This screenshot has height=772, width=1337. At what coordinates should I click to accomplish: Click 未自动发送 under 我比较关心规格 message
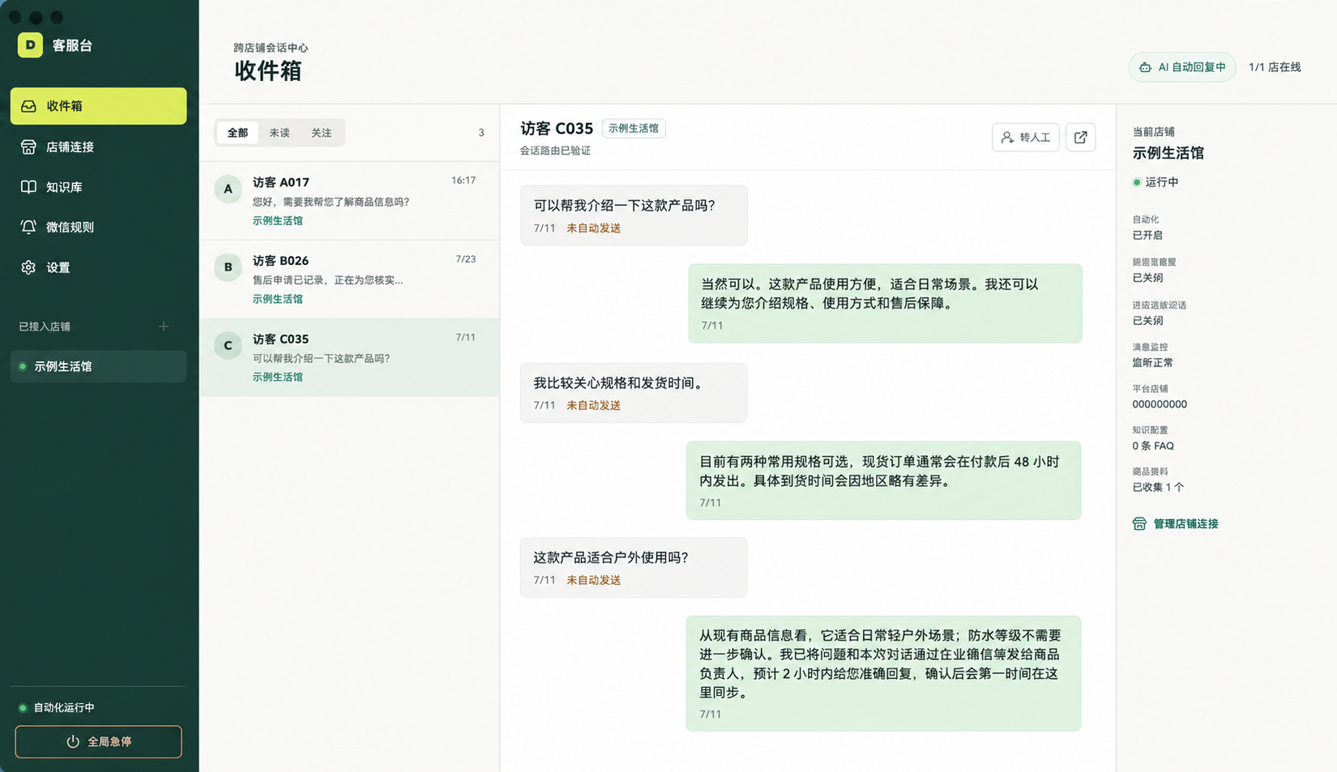(593, 406)
